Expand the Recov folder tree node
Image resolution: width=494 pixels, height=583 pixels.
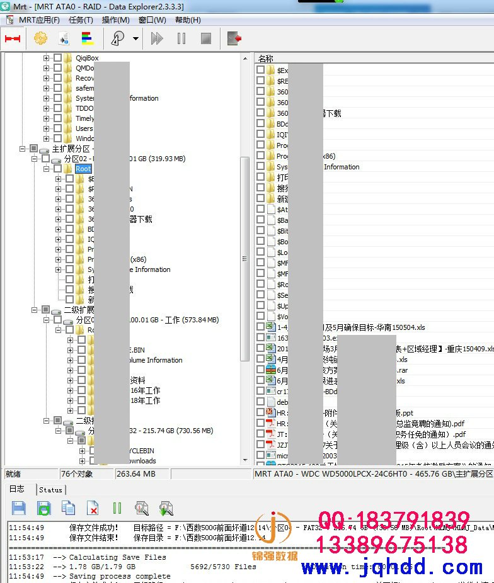(46, 78)
